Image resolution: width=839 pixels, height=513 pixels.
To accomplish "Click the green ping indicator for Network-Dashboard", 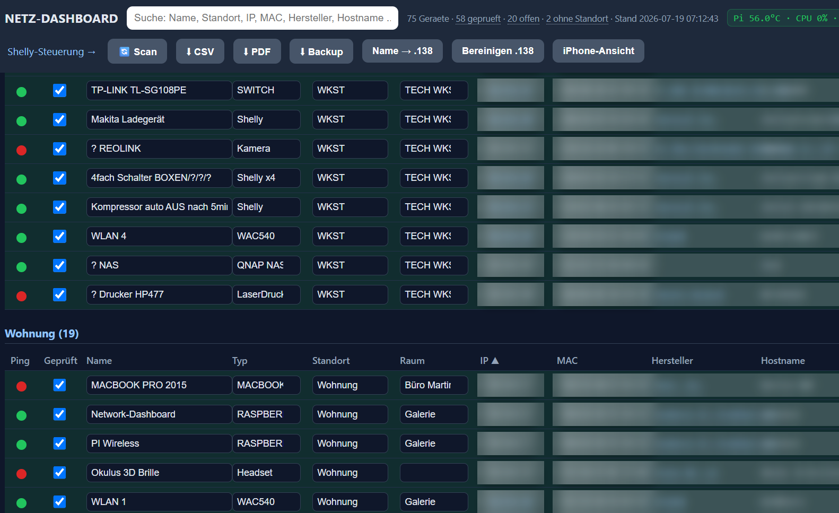I will point(21,415).
